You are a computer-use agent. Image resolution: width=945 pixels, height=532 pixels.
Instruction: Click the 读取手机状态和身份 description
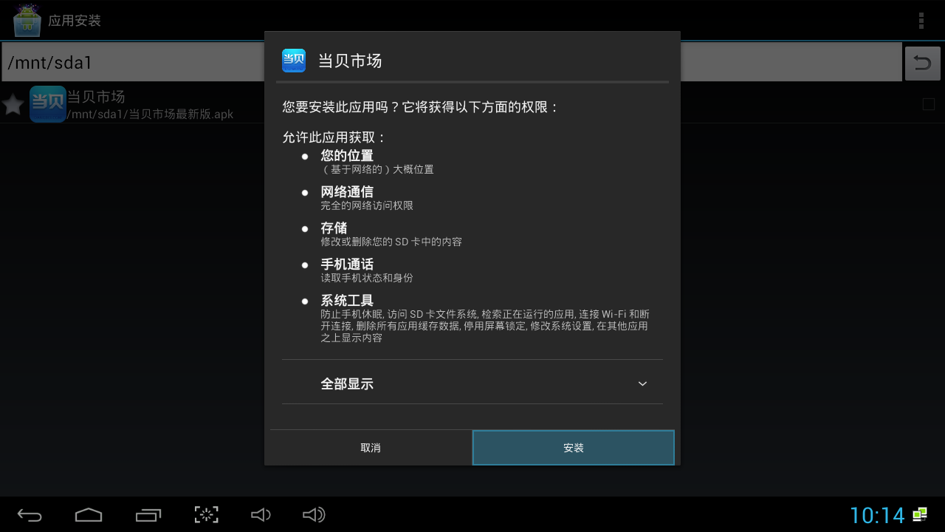click(367, 278)
